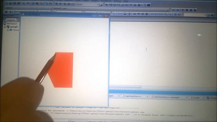Click the Step into debug icon
The width and height of the screenshot is (217, 122).
pos(119,5)
